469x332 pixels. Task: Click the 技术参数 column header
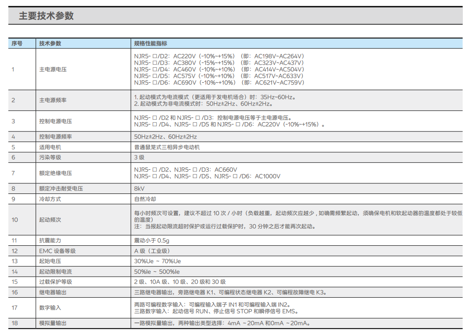(x=50, y=44)
